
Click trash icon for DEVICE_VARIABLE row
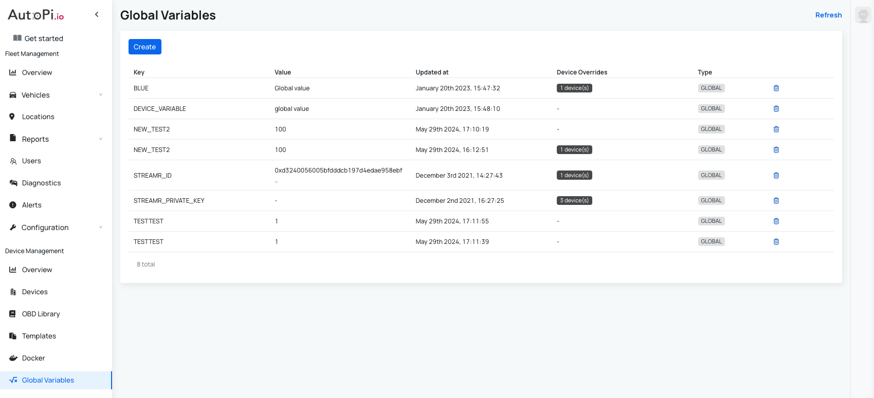(x=776, y=109)
